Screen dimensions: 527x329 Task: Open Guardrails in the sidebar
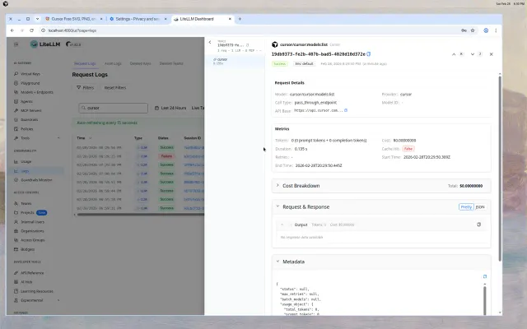(30, 119)
